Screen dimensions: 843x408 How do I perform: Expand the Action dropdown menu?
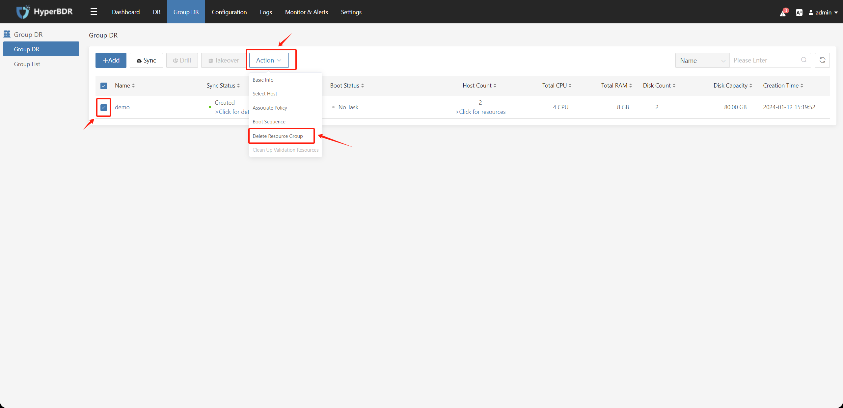(269, 60)
